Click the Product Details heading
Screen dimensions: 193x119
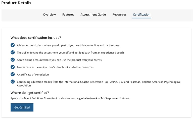(16, 3)
